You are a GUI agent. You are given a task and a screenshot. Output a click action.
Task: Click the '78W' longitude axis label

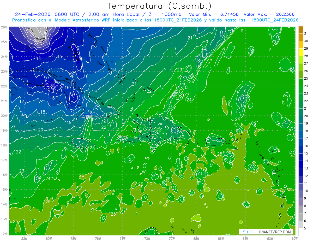pyautogui.click(x=73, y=238)
